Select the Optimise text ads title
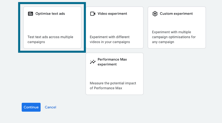This screenshot has width=222, height=123. (x=50, y=14)
